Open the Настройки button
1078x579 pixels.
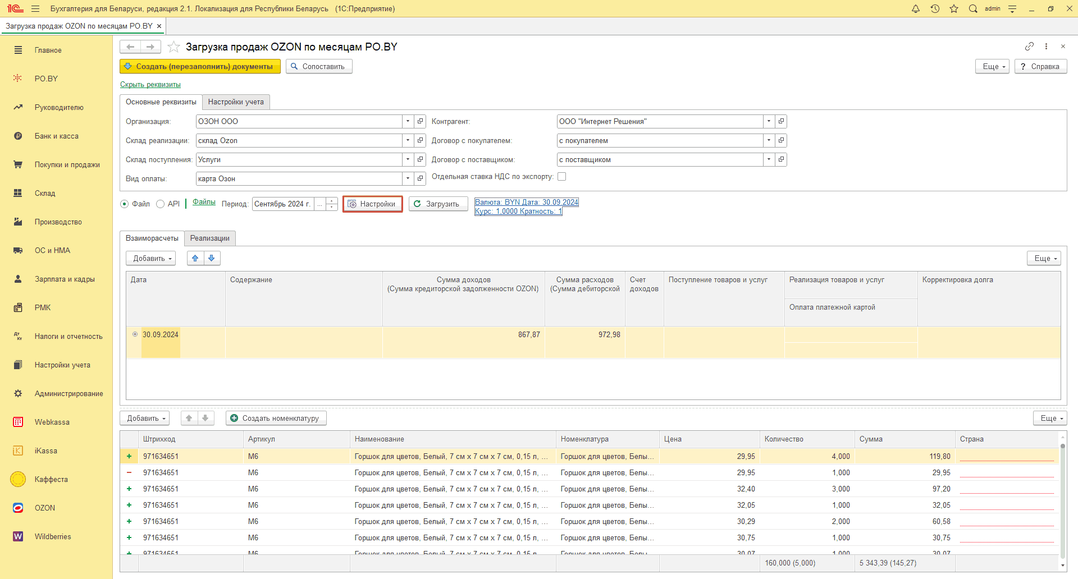point(373,204)
